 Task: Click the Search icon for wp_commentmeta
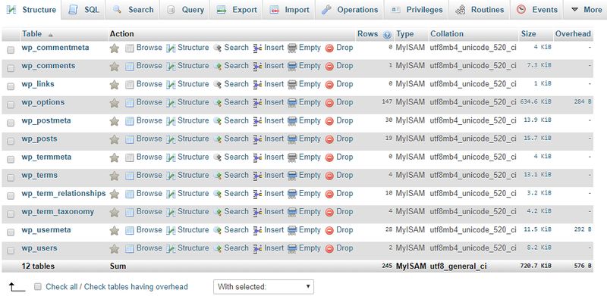(218, 48)
